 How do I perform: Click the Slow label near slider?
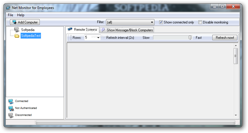(x=146, y=38)
